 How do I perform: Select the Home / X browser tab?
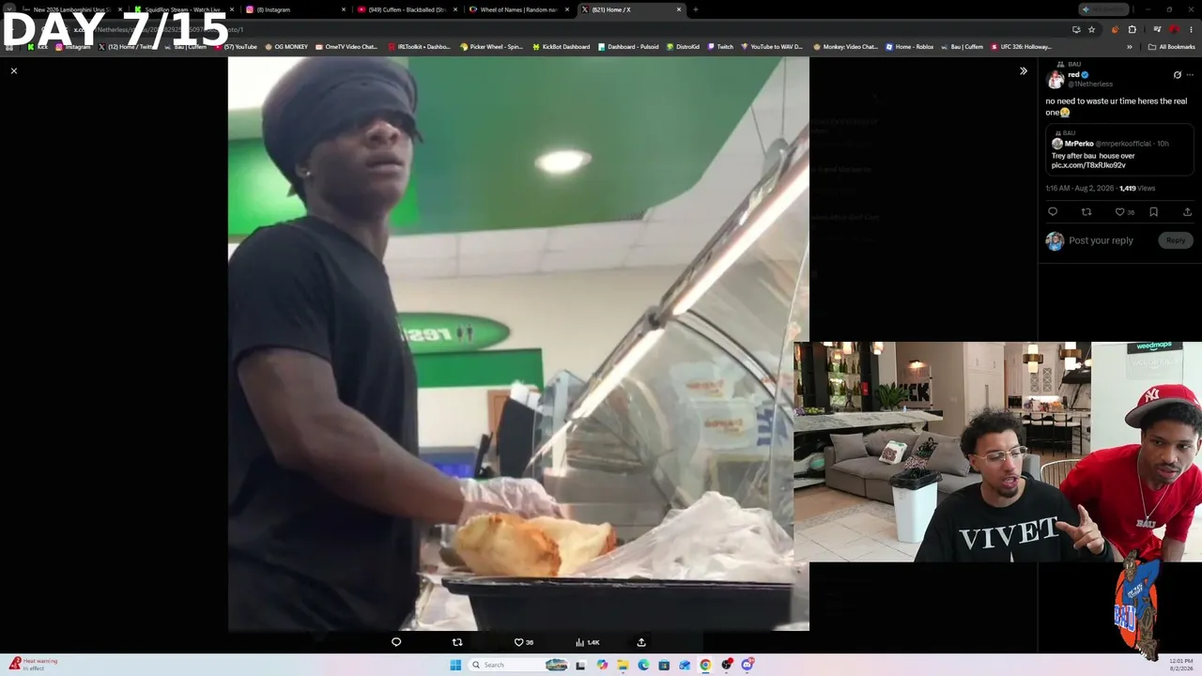tap(630, 9)
